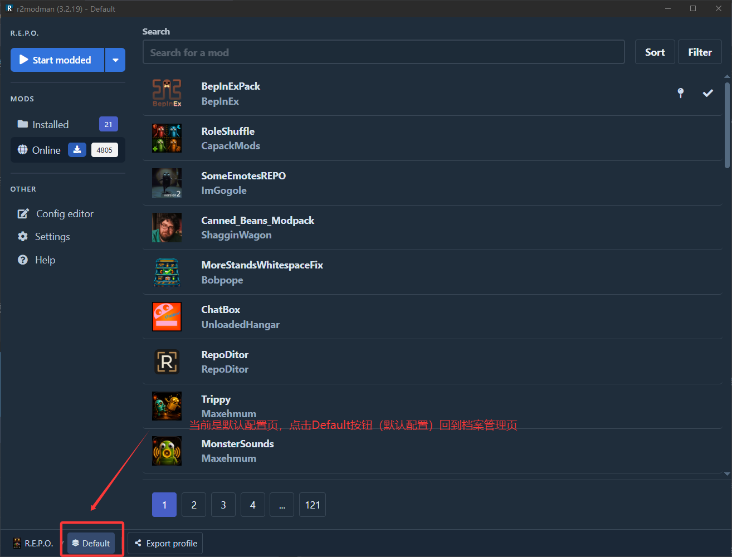732x557 pixels.
Task: Click the author name ShagginWagon
Action: 236,235
